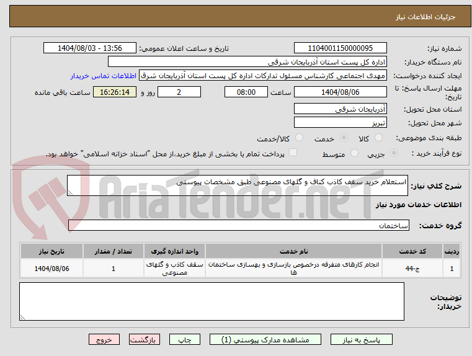Open اطلاعات تماس خریدار link
Viewport: 472px width, 356px height.
tap(104, 76)
